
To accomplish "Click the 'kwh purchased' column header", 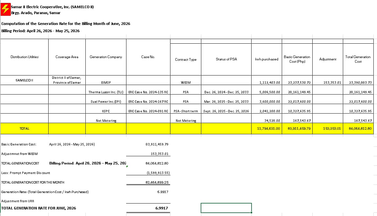I will [x=267, y=59].
